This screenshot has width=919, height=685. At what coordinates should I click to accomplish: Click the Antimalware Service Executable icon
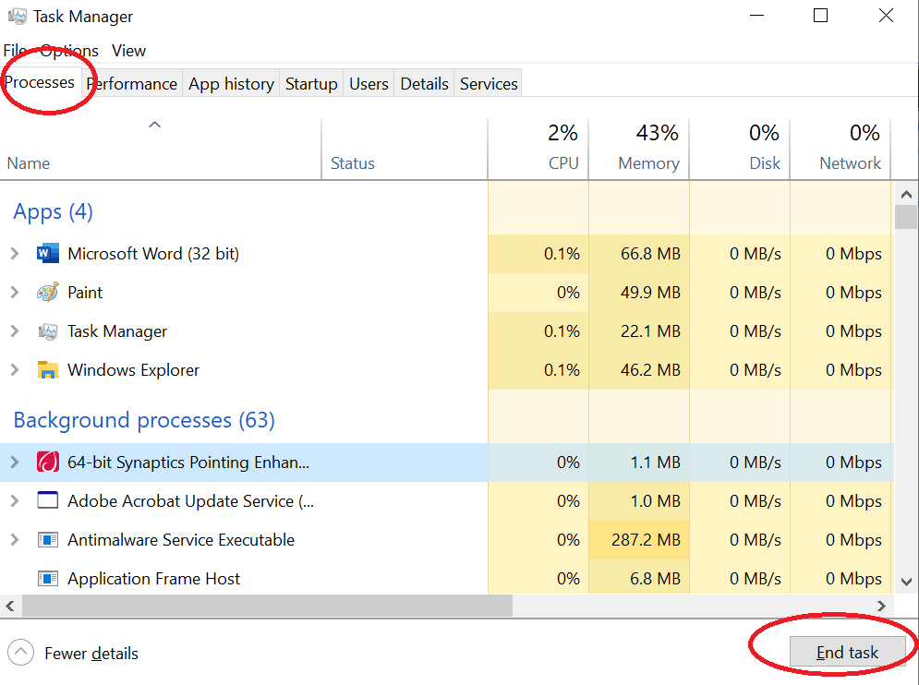pyautogui.click(x=47, y=540)
